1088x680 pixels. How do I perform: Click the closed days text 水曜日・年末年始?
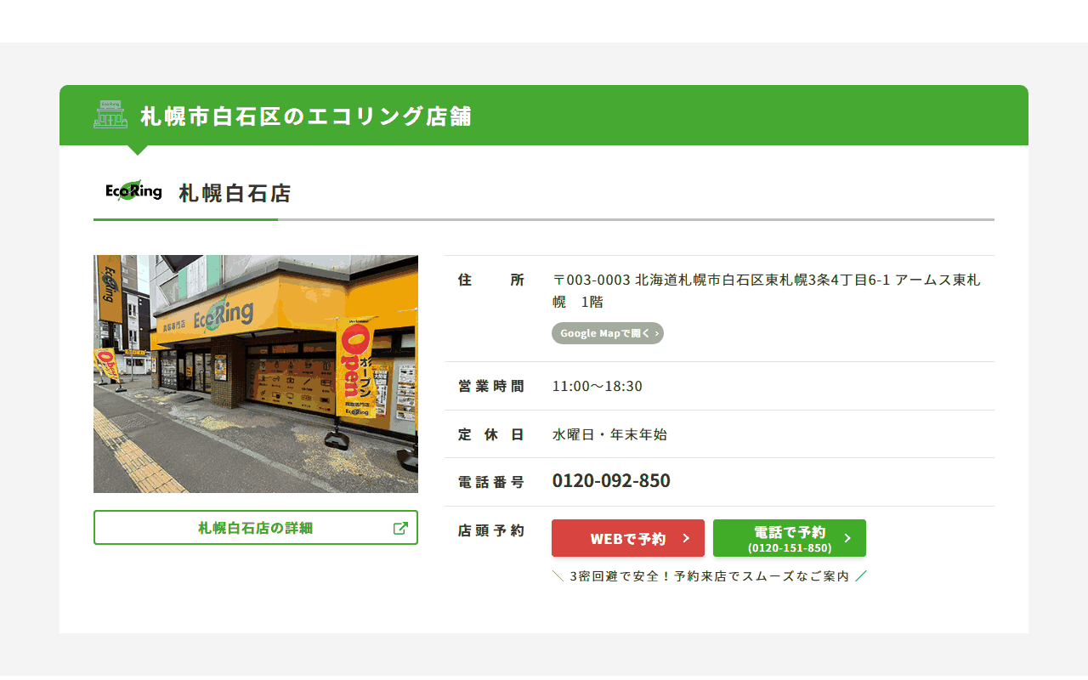click(x=609, y=434)
